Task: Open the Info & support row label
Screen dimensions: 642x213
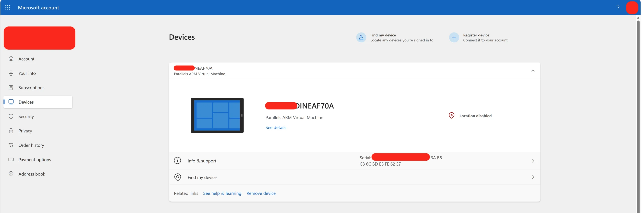Action: click(202, 161)
